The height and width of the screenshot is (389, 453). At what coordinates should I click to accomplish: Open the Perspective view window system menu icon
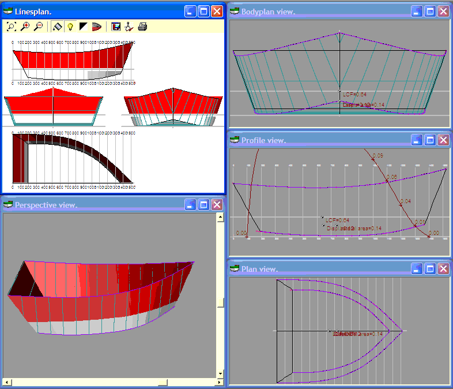(x=8, y=205)
